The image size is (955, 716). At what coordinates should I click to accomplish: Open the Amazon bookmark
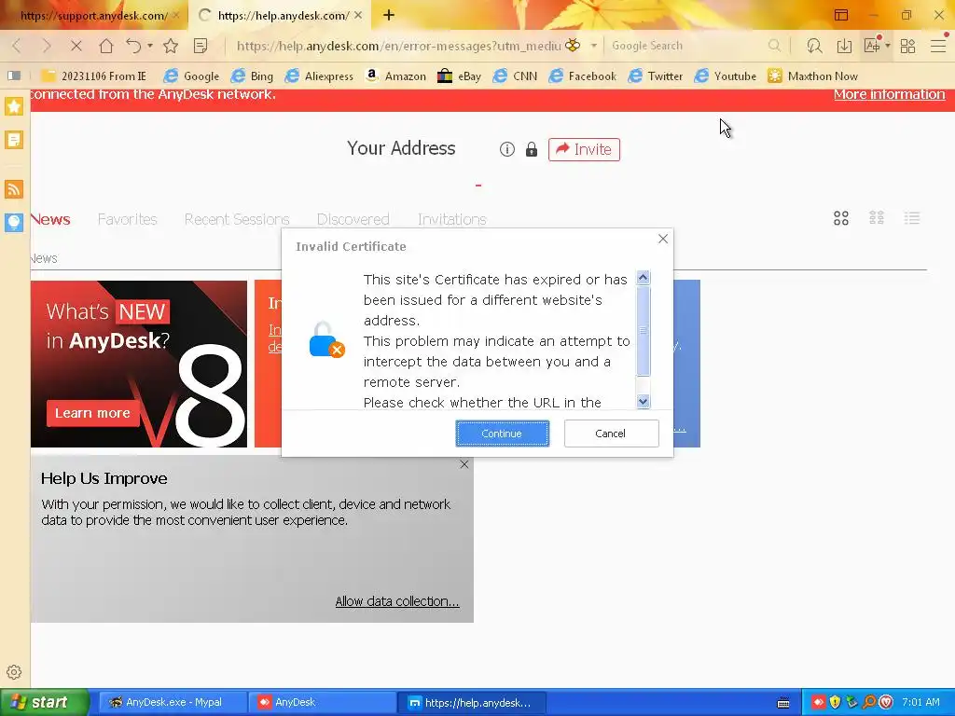coord(395,76)
